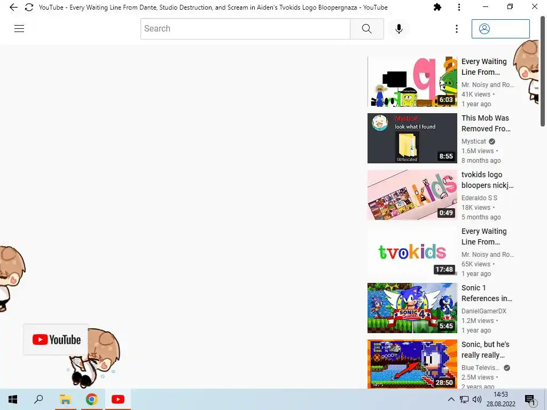Reload the page with refresh icon
Screen dimensions: 547x410
pos(29,7)
